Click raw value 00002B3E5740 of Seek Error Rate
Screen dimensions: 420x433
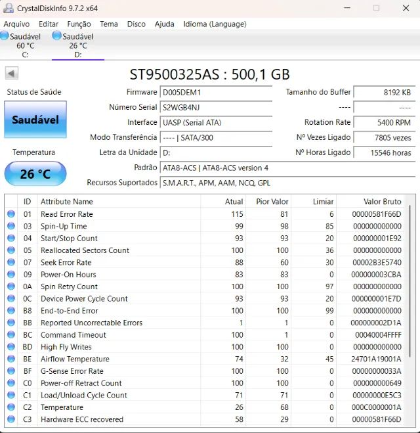377,262
